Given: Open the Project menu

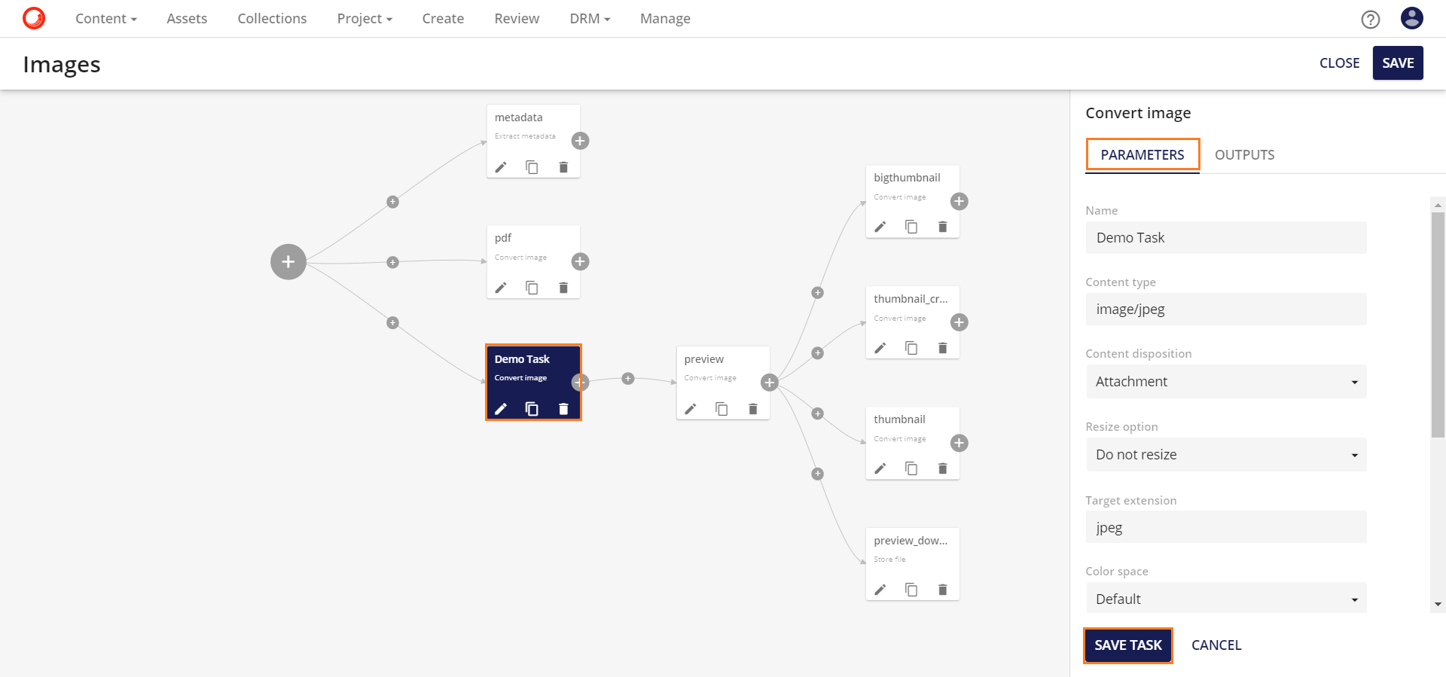Looking at the screenshot, I should pos(365,19).
